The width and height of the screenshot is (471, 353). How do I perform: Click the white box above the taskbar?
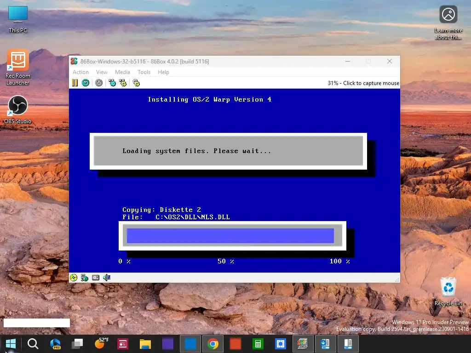point(37,323)
